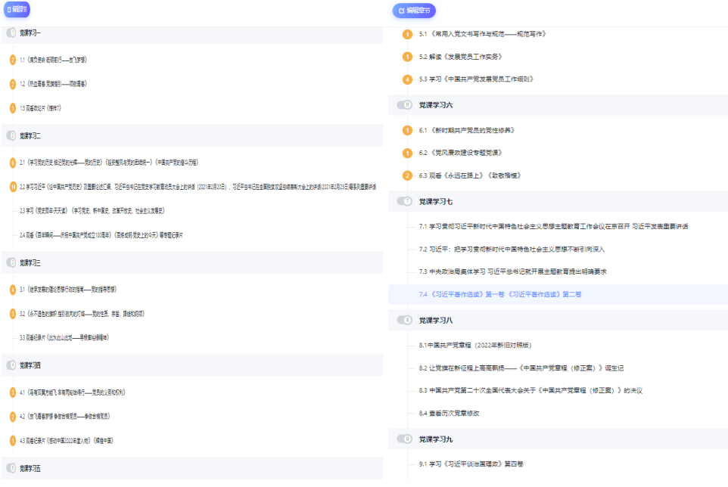
Task: Click the grey number pill on 党课学习三
Action: [11, 262]
